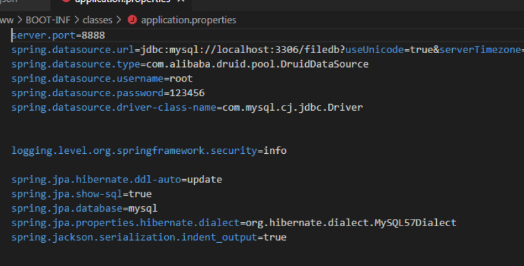The image size is (524, 266).
Task: Click the 8888 port value
Action: click(x=93, y=35)
